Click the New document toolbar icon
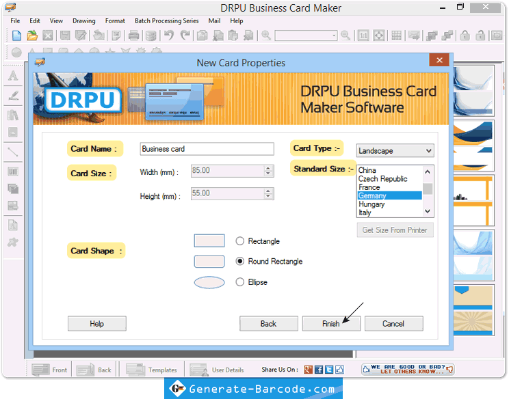 16,36
